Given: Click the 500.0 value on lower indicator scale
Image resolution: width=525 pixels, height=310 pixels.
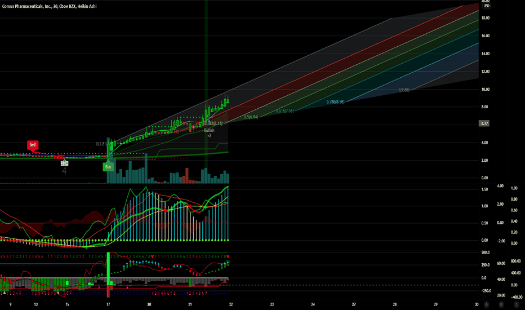Looking at the screenshot, I should (x=485, y=253).
